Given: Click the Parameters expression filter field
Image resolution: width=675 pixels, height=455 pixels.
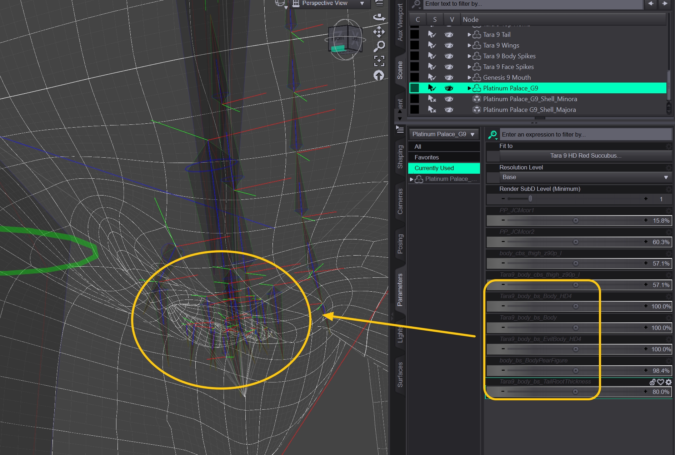Looking at the screenshot, I should coord(586,135).
